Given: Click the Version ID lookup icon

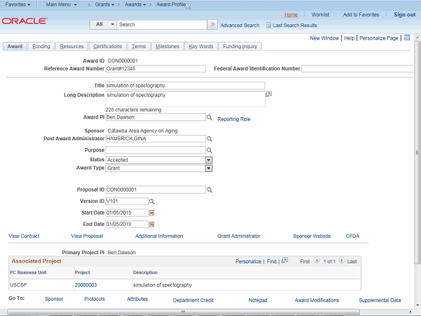Looking at the screenshot, I should [x=151, y=201].
